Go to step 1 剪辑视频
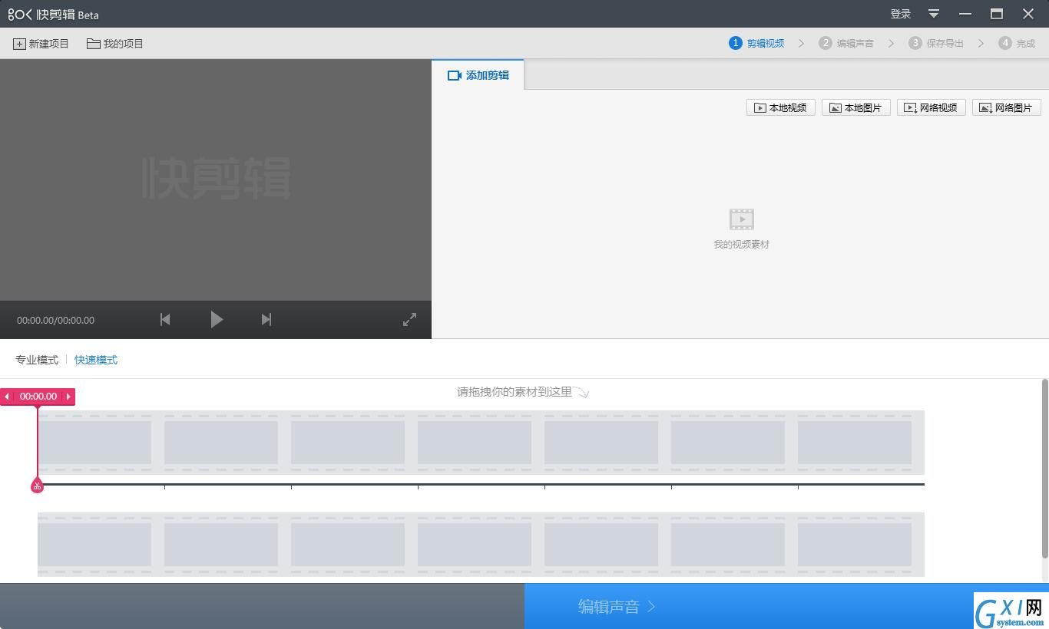Screen dimensions: 1049x629 (757, 43)
